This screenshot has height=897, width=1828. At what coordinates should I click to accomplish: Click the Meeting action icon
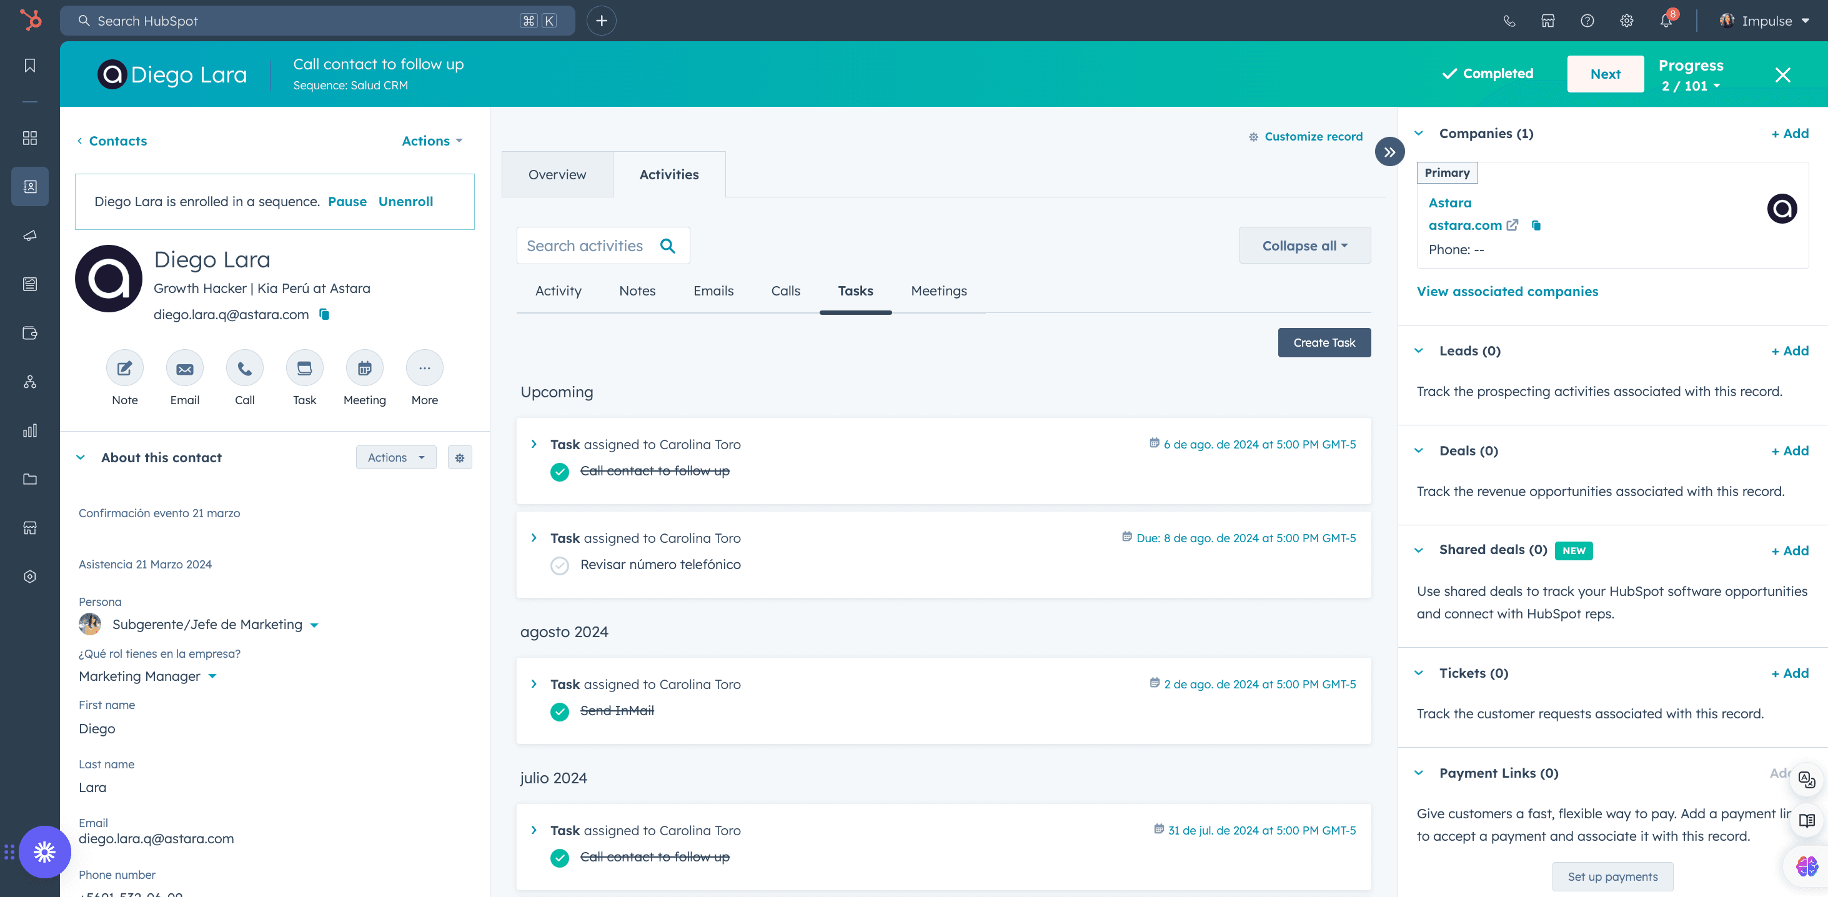point(364,369)
